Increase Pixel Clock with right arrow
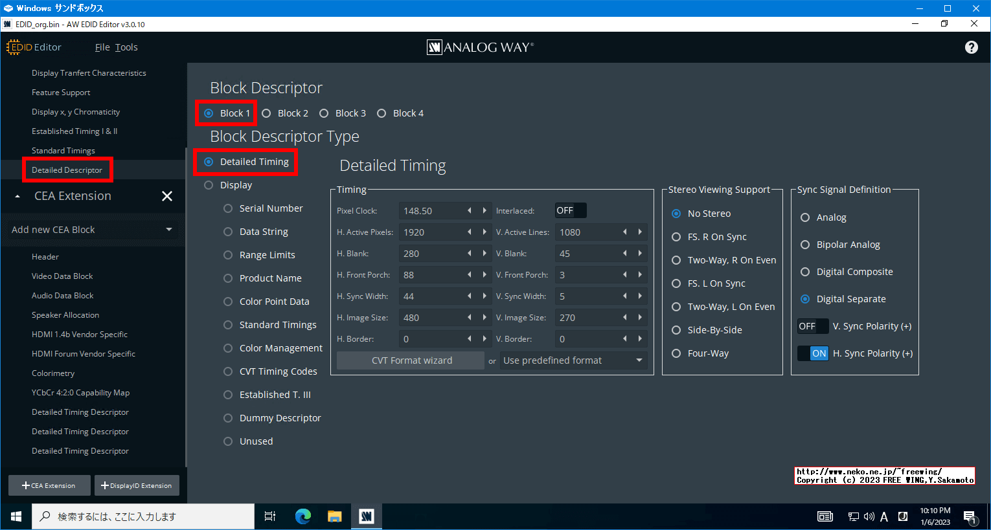The image size is (991, 530). 484,211
